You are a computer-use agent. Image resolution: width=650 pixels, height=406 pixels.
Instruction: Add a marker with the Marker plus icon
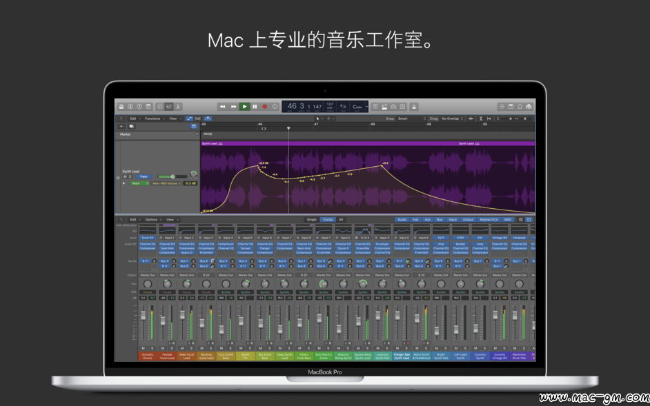point(197,134)
